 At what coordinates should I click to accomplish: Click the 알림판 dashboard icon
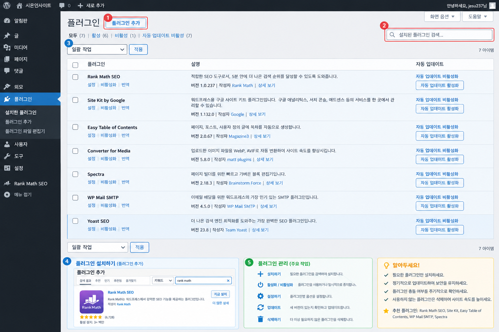pos(7,21)
